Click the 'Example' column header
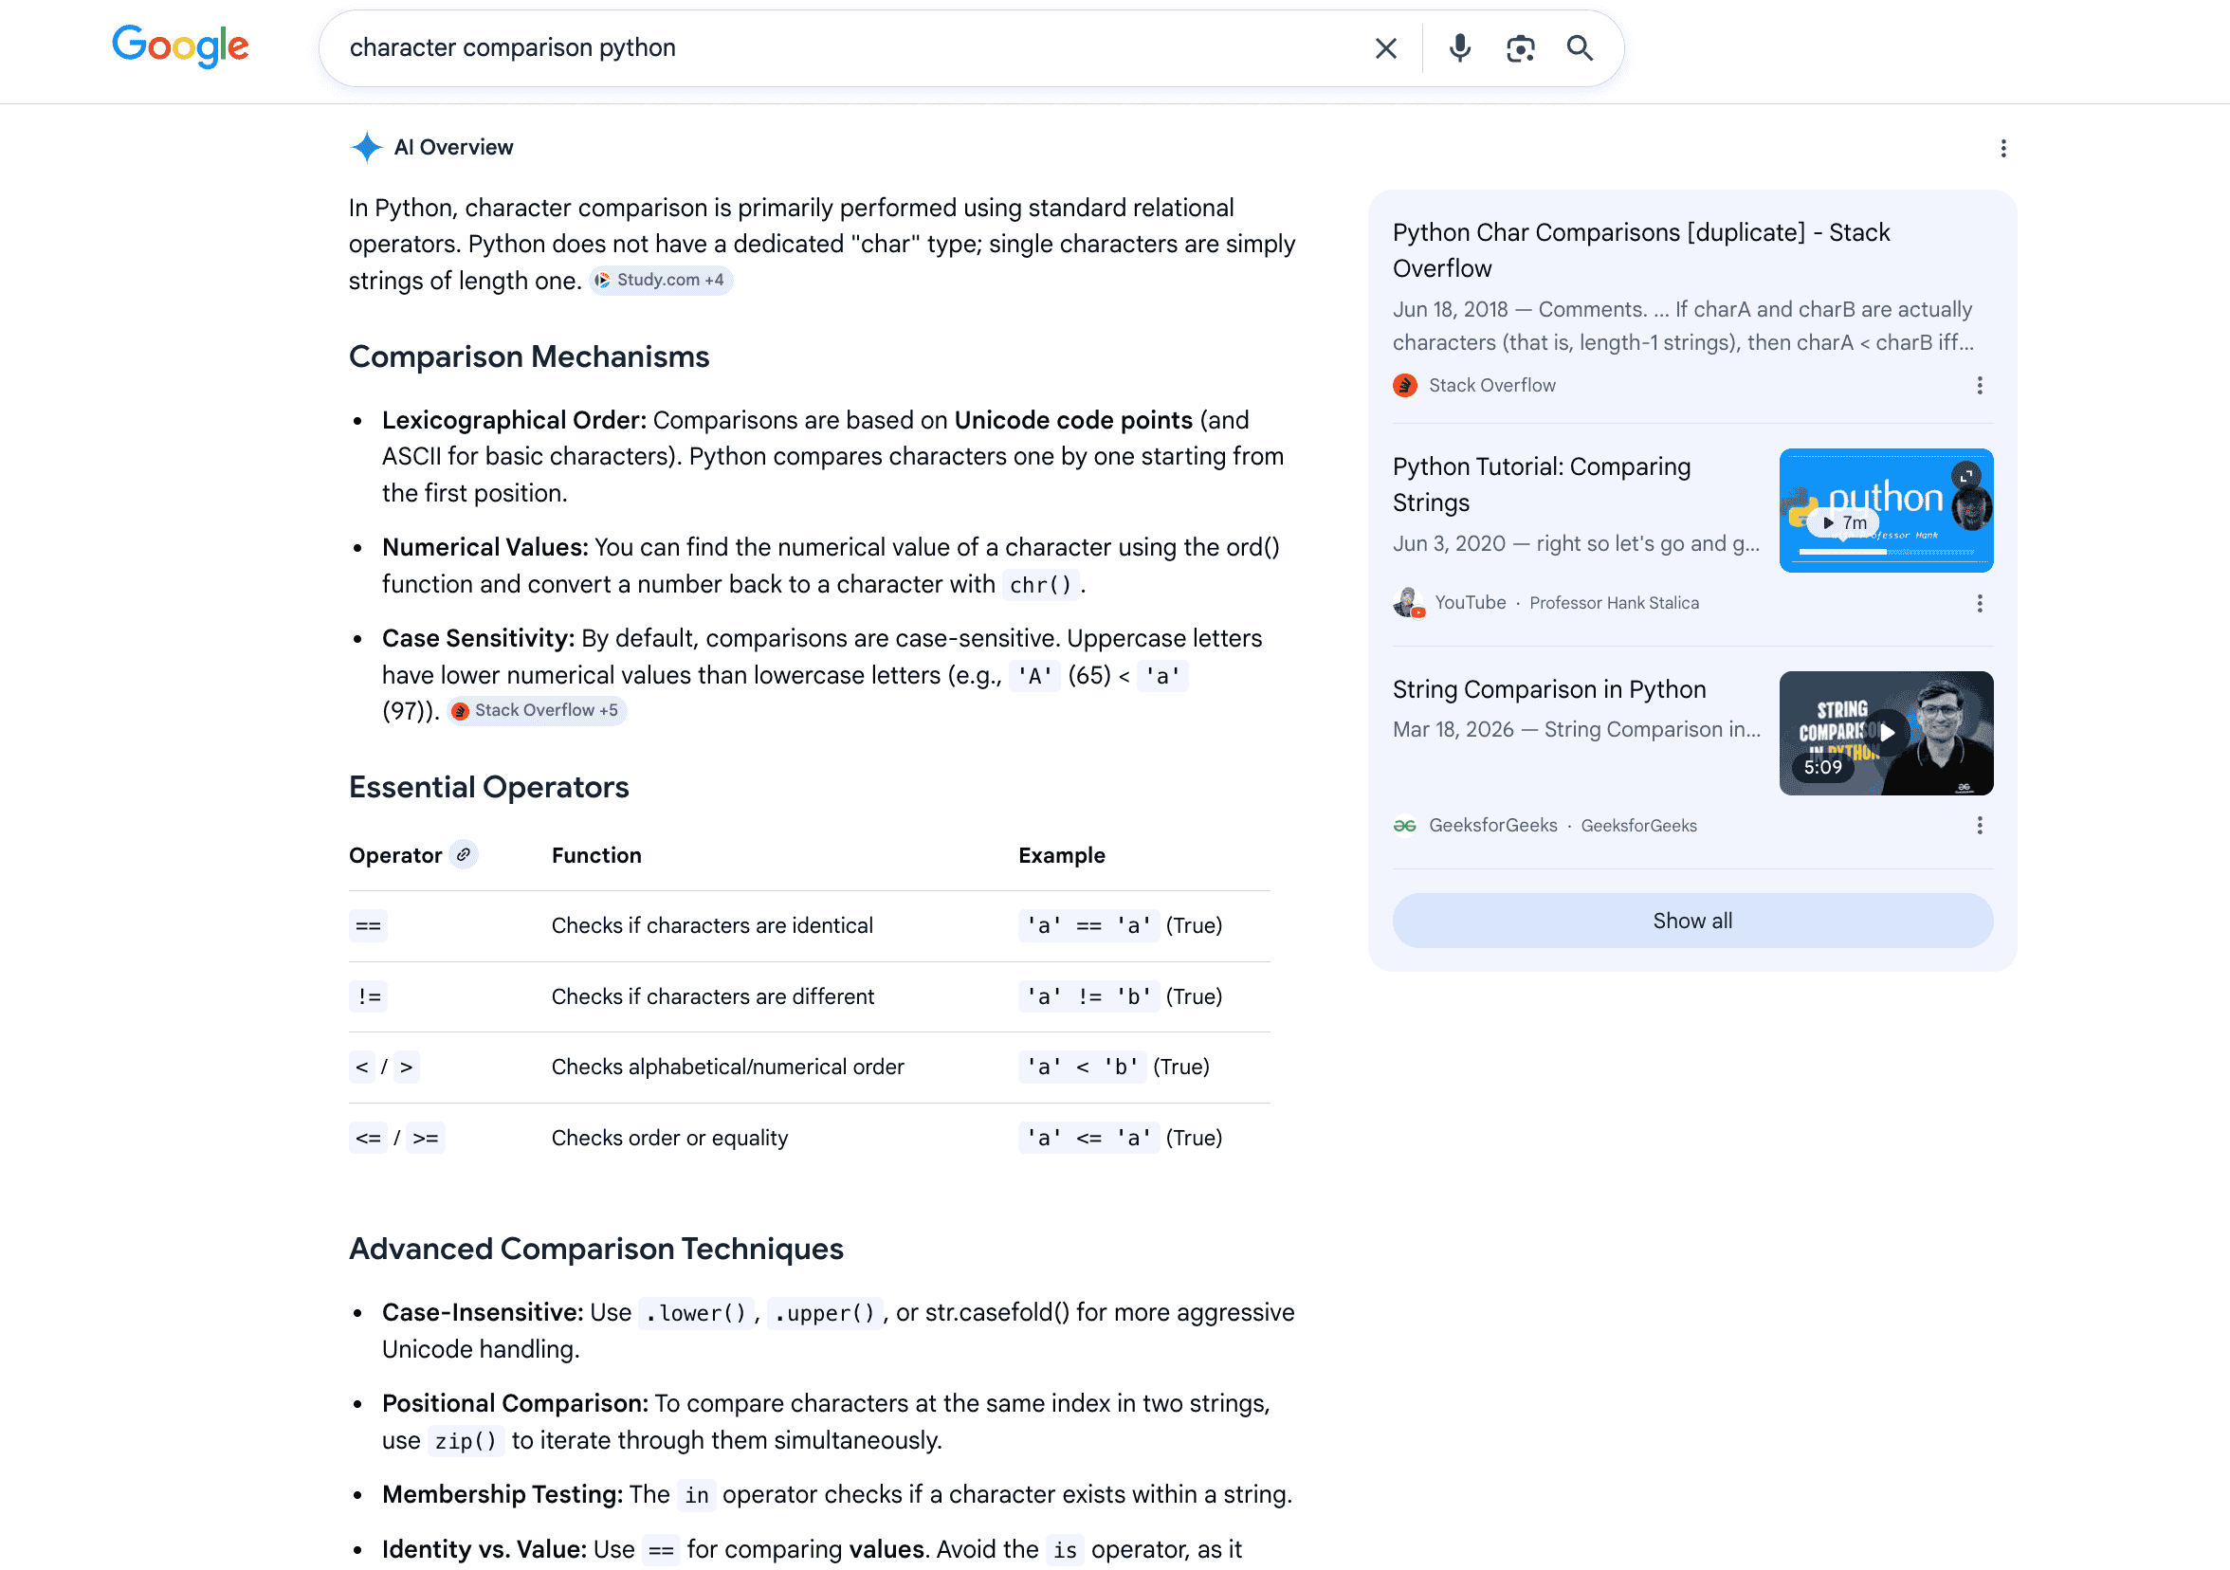Viewport: 2230px width, 1570px height. (x=1062, y=854)
